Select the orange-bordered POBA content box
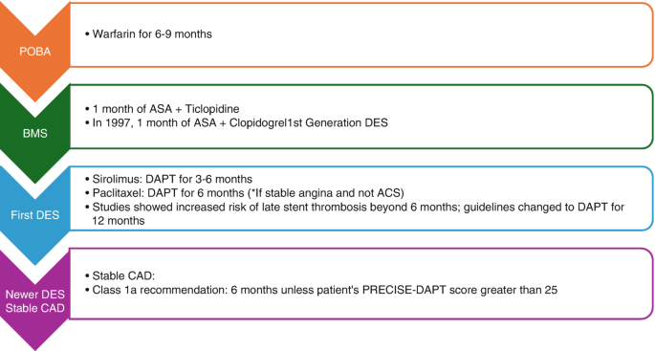The height and width of the screenshot is (351, 655). (361, 34)
